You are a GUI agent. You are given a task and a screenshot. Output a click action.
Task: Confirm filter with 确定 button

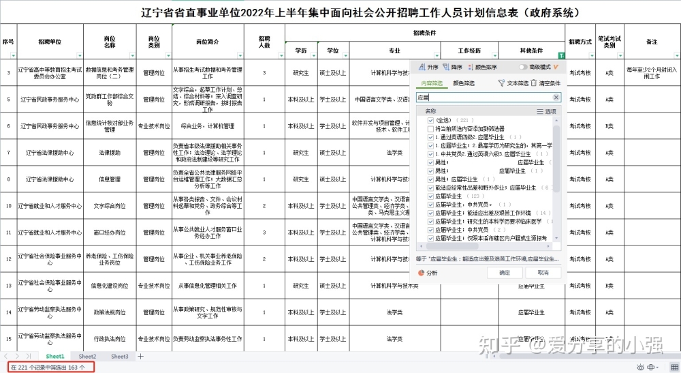coord(505,273)
